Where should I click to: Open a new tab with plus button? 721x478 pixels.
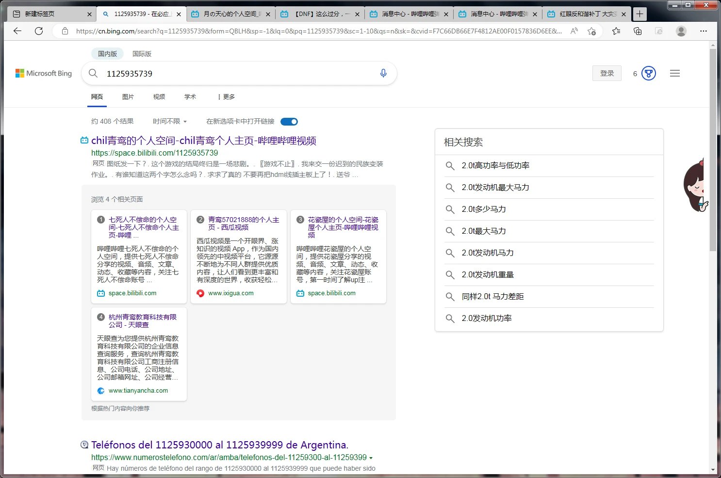[639, 14]
